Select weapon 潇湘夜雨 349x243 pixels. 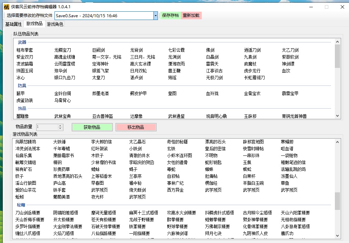pyautogui.click(x=177, y=64)
